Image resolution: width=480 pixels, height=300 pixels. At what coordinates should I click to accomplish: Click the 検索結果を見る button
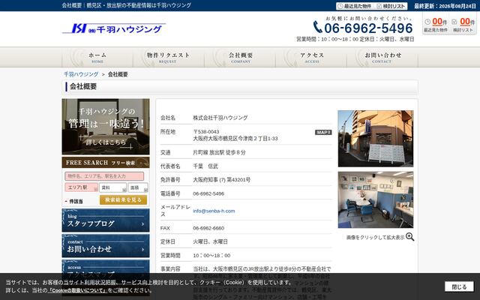point(123,200)
